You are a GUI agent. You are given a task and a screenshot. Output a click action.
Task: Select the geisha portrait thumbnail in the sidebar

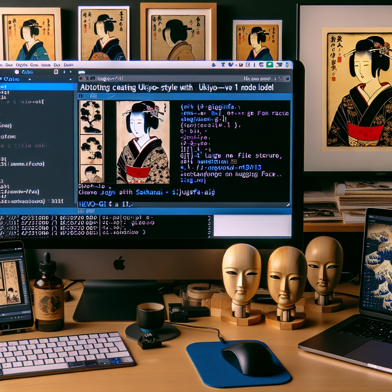pos(91,173)
